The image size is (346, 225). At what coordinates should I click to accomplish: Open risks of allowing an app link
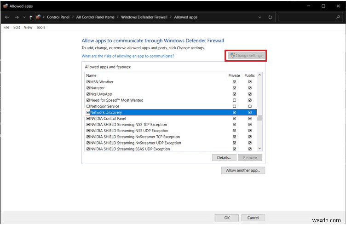(x=128, y=56)
